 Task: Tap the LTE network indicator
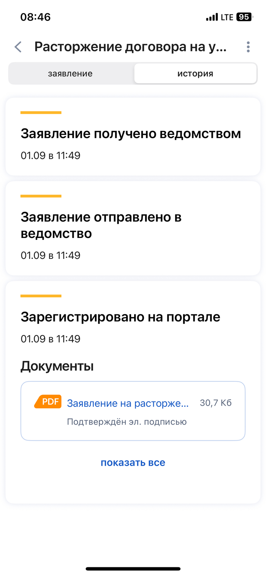click(x=227, y=17)
